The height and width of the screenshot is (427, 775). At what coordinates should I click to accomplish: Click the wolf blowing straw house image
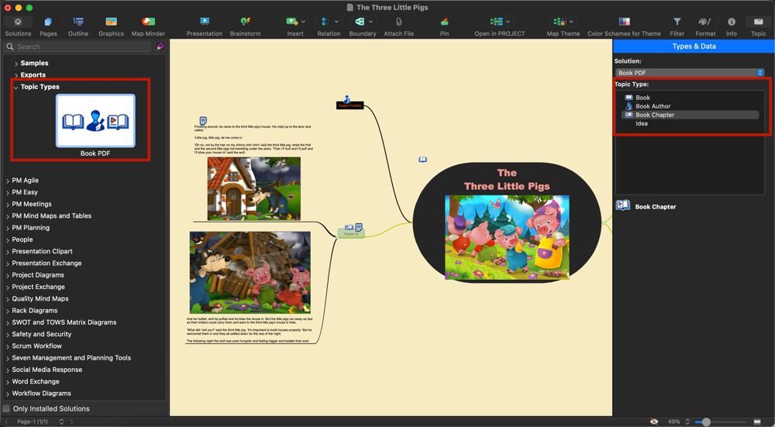[x=250, y=272]
